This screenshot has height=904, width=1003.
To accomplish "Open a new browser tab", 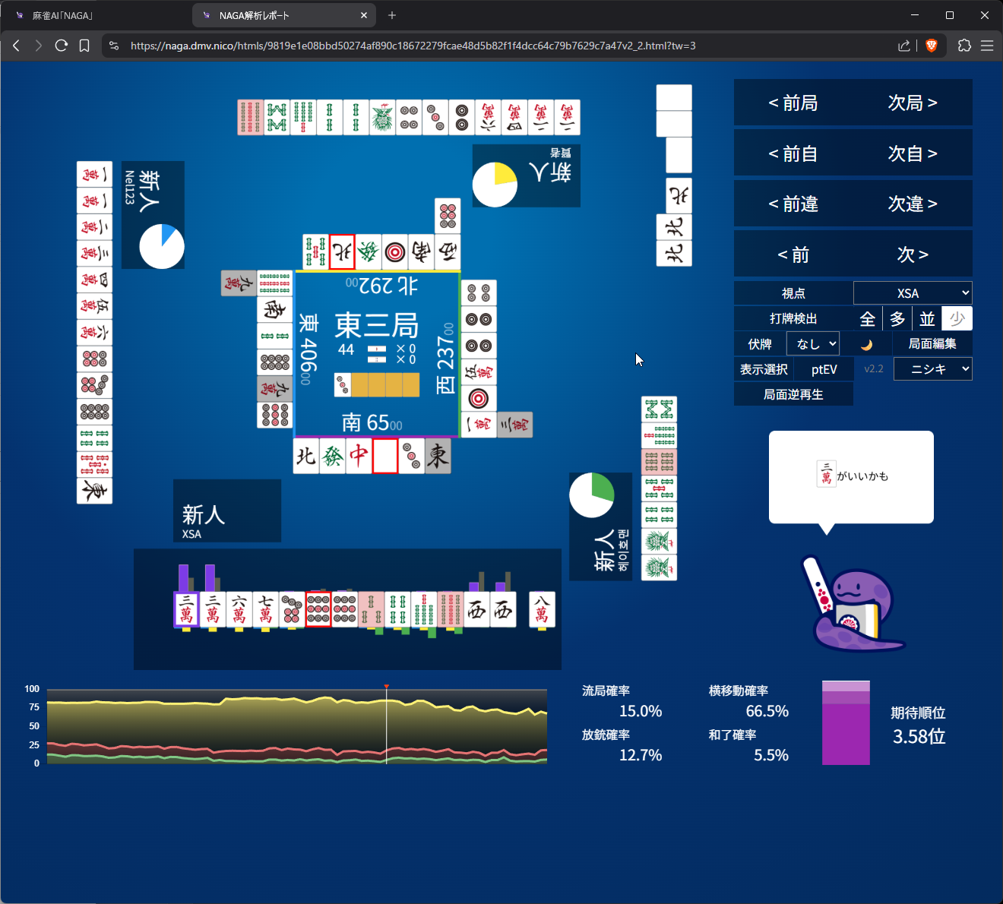I will (392, 15).
